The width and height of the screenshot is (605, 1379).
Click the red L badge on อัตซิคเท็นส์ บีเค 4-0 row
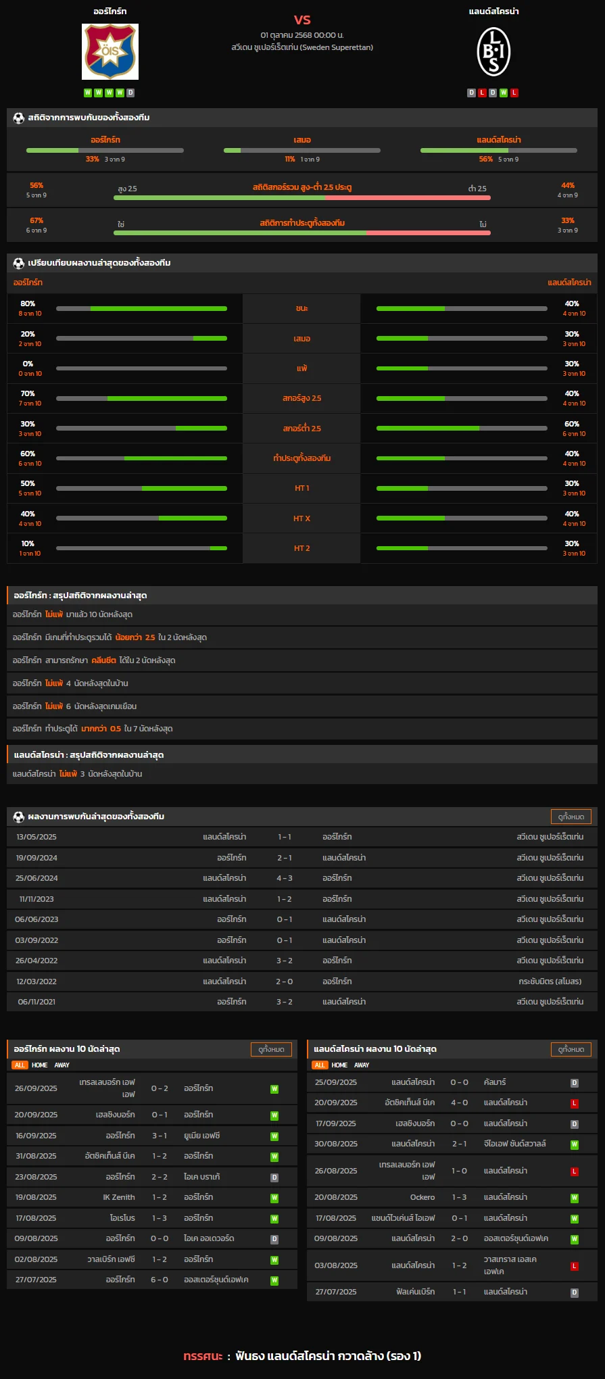(x=574, y=1103)
